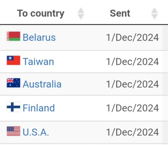168x145 pixels.
Task: Click the Finland flag icon
Action: tap(14, 107)
